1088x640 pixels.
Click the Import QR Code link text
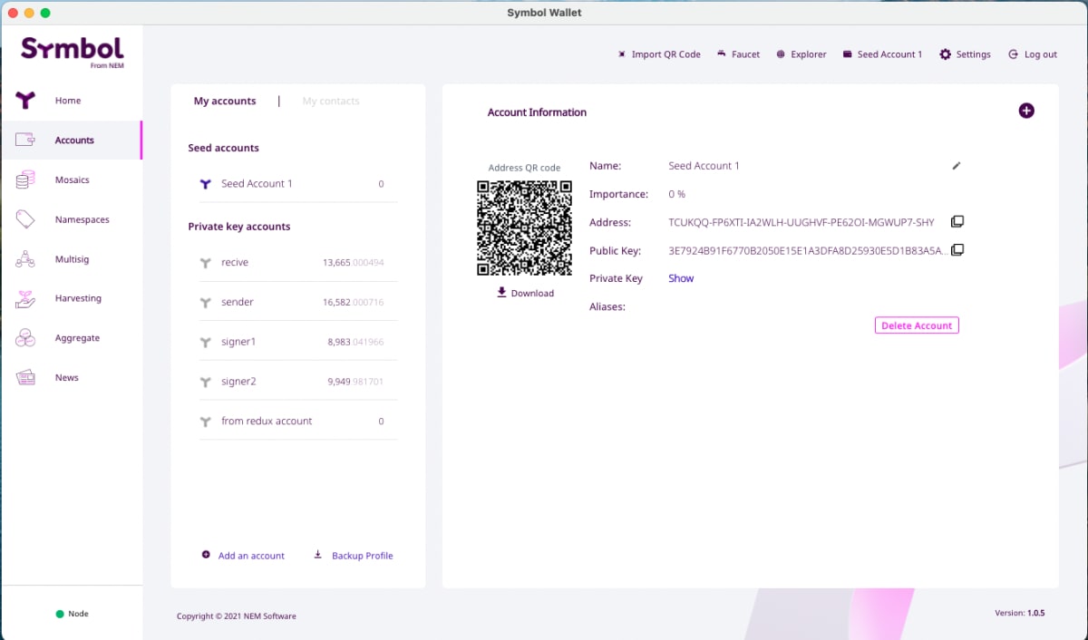point(666,54)
